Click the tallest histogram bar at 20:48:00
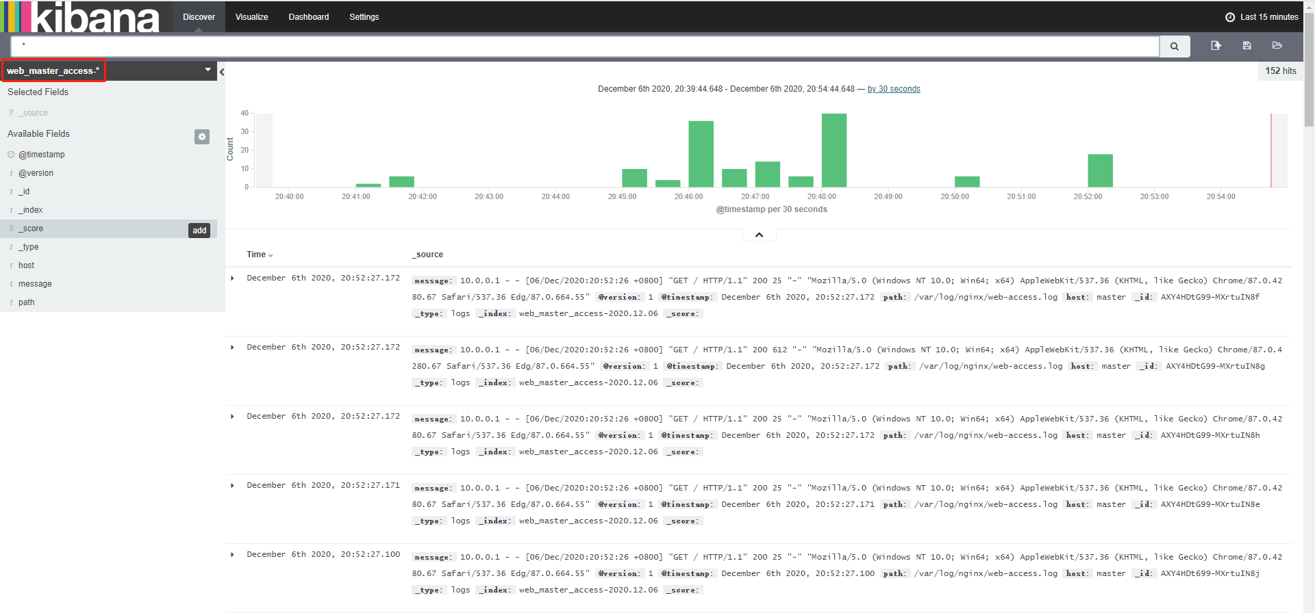Viewport: 1315px width, 613px height. click(x=834, y=151)
